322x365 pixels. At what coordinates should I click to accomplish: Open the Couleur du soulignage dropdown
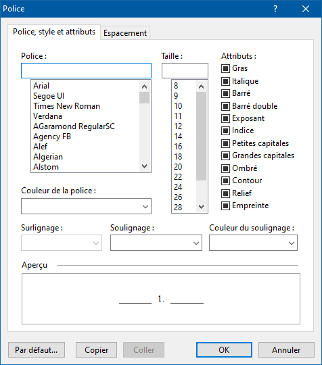pos(253,243)
